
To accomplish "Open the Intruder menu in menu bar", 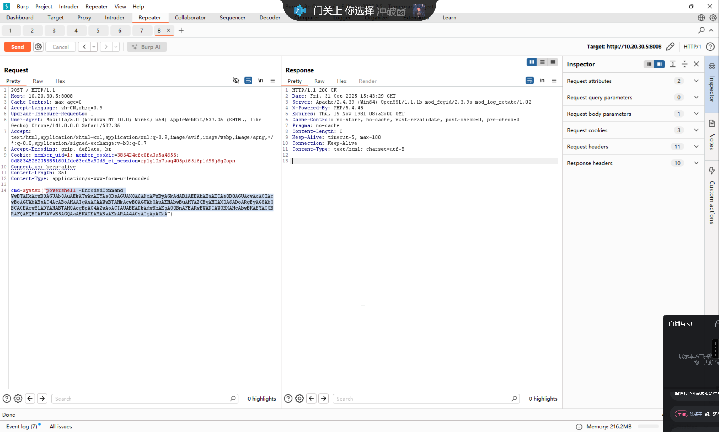I will (x=69, y=6).
